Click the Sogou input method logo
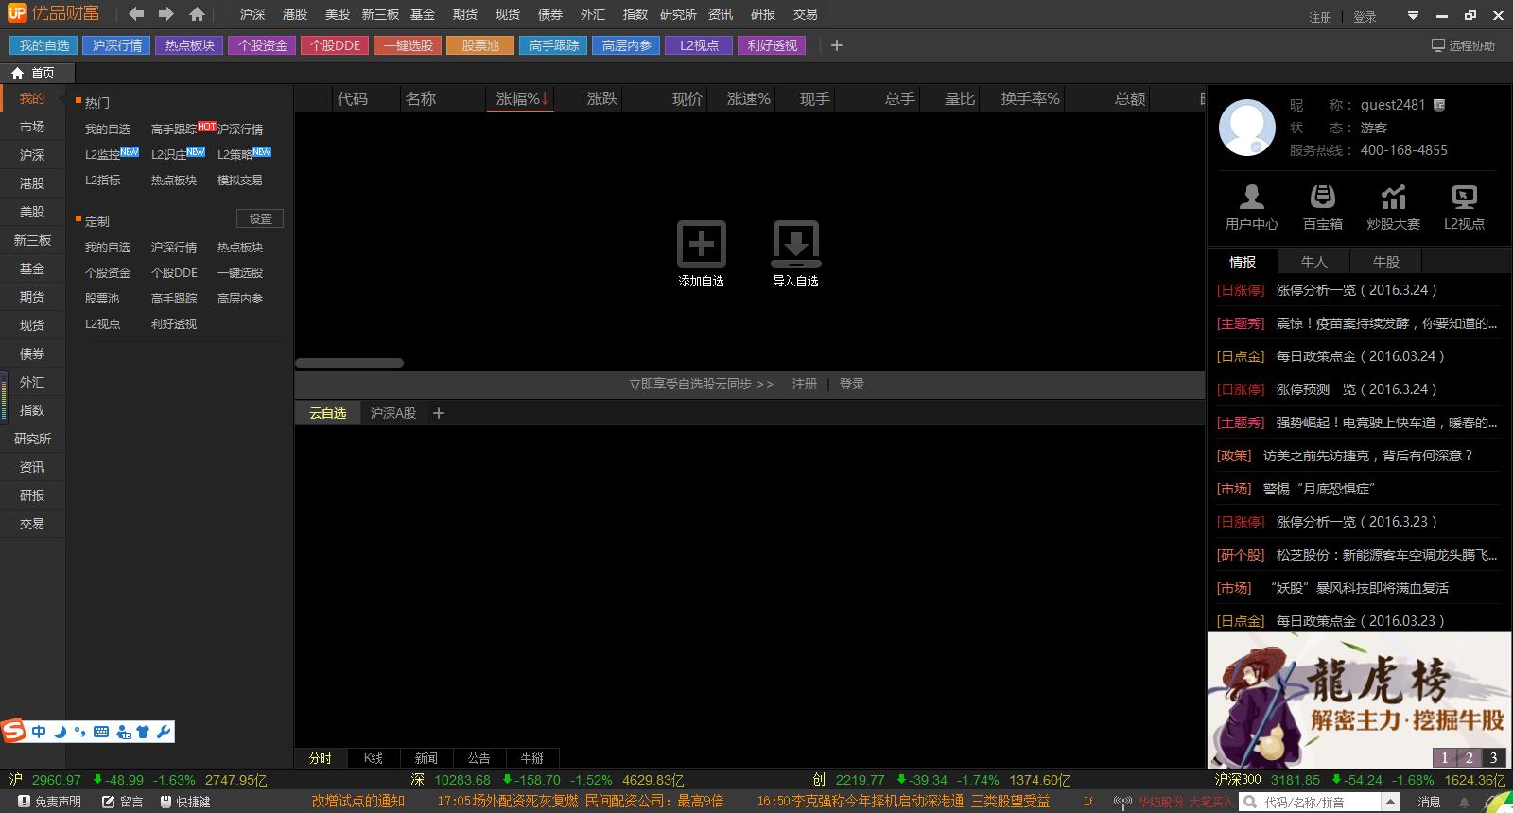 tap(13, 731)
